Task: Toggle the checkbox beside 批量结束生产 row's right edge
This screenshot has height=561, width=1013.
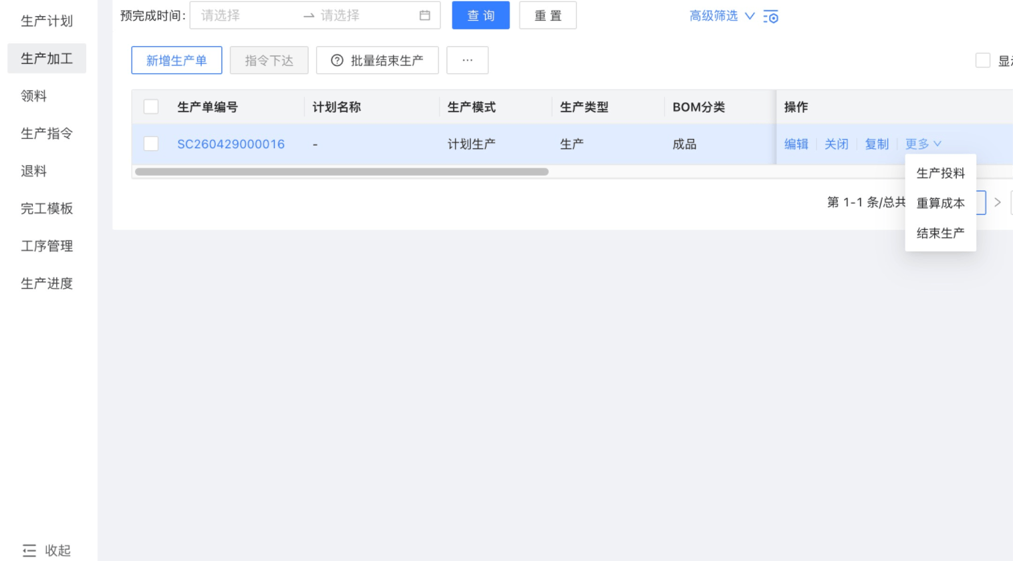Action: click(x=983, y=61)
